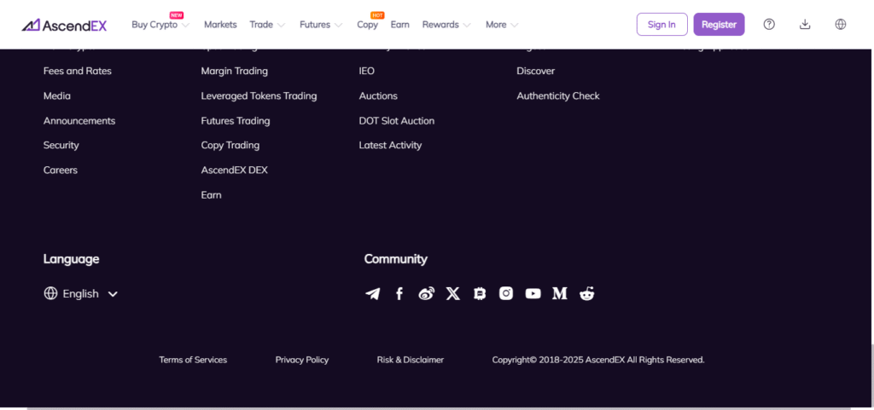Open the Authenticity Check link
The image size is (874, 410).
558,95
